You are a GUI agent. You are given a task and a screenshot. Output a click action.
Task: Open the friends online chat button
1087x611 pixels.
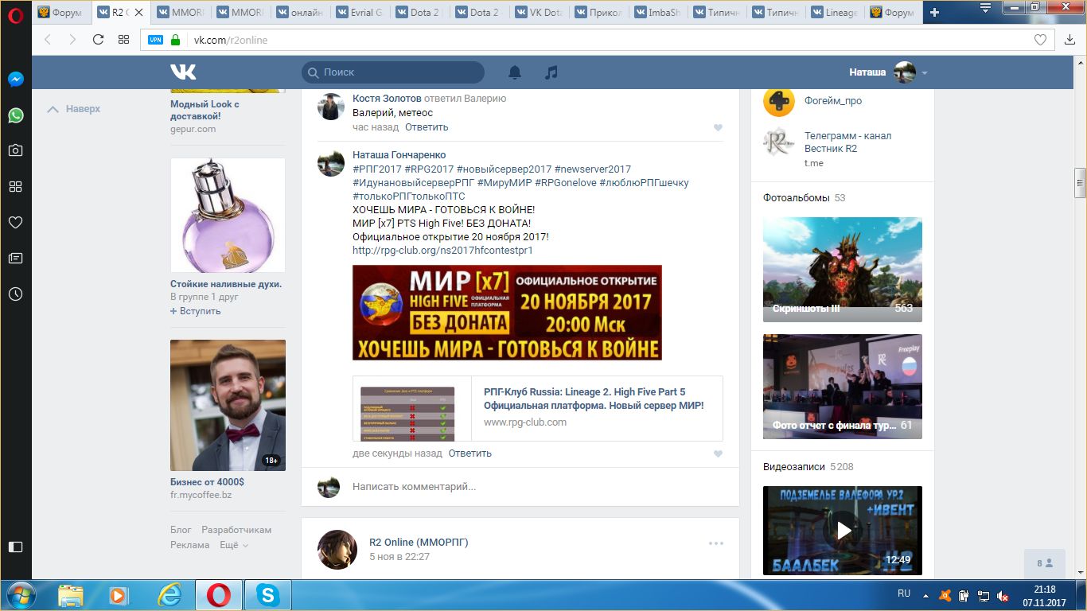point(1045,563)
